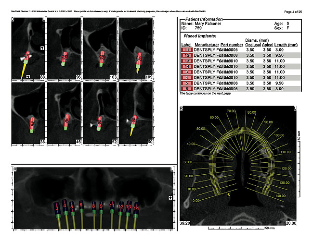Click the up arrow in cross-section slice 88
Screen dimensions: 313x241
pyautogui.click(x=42, y=48)
